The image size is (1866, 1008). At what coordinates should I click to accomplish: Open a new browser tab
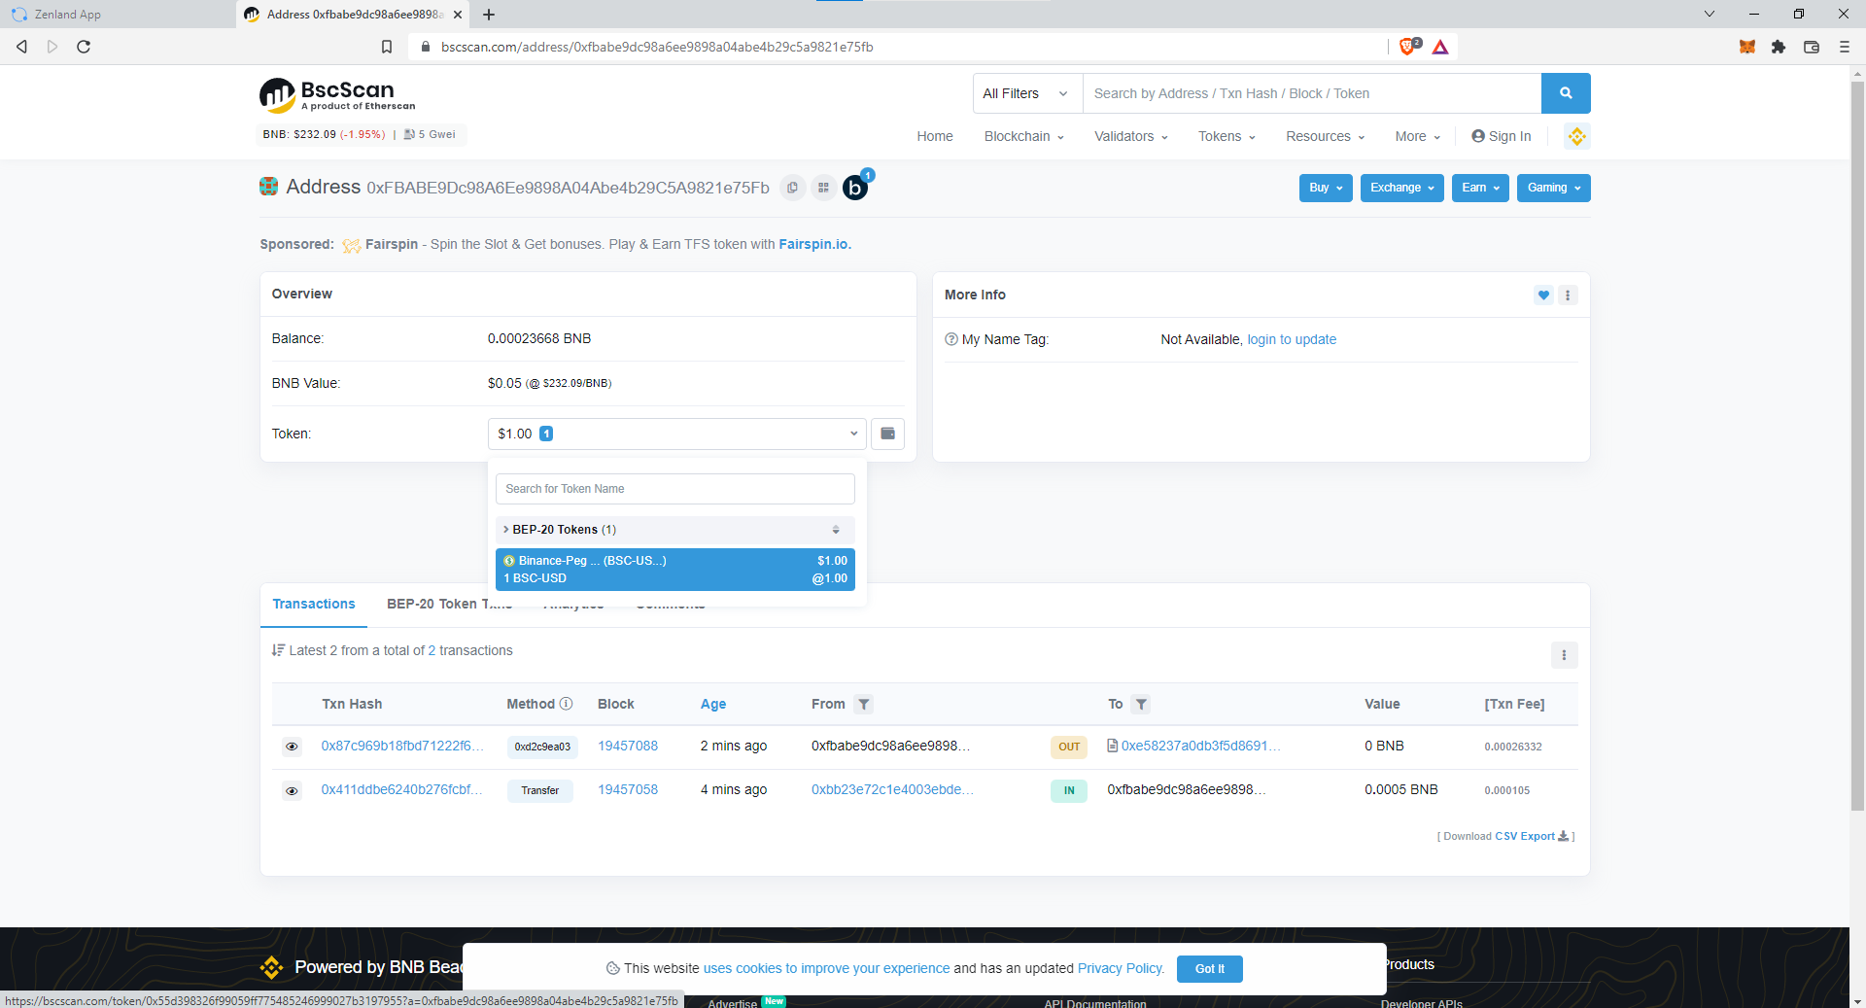489,15
